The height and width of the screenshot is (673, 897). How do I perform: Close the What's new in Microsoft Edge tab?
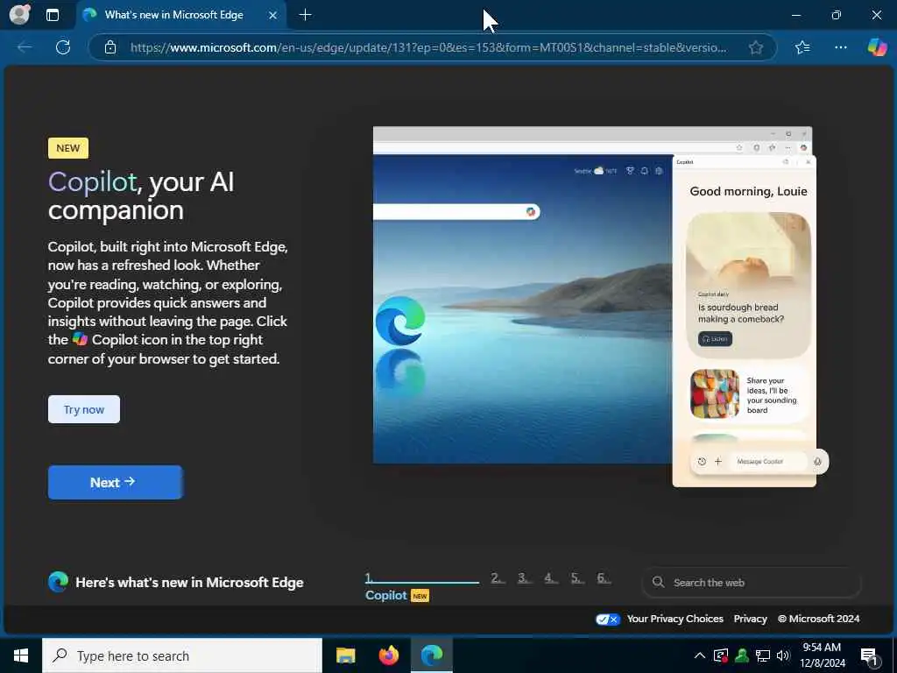point(273,16)
